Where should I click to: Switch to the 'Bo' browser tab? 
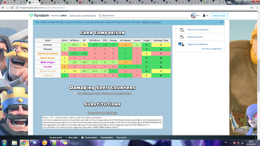[108, 2]
